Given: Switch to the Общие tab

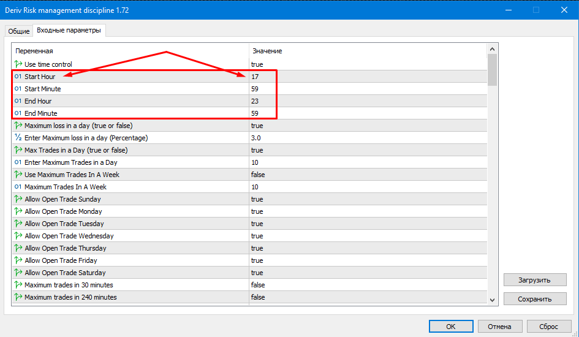Looking at the screenshot, I should [19, 31].
